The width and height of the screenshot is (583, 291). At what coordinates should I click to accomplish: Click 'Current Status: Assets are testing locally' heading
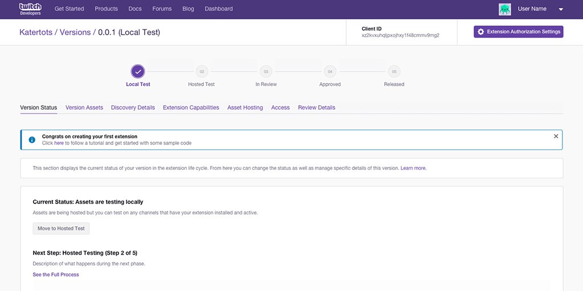88,202
